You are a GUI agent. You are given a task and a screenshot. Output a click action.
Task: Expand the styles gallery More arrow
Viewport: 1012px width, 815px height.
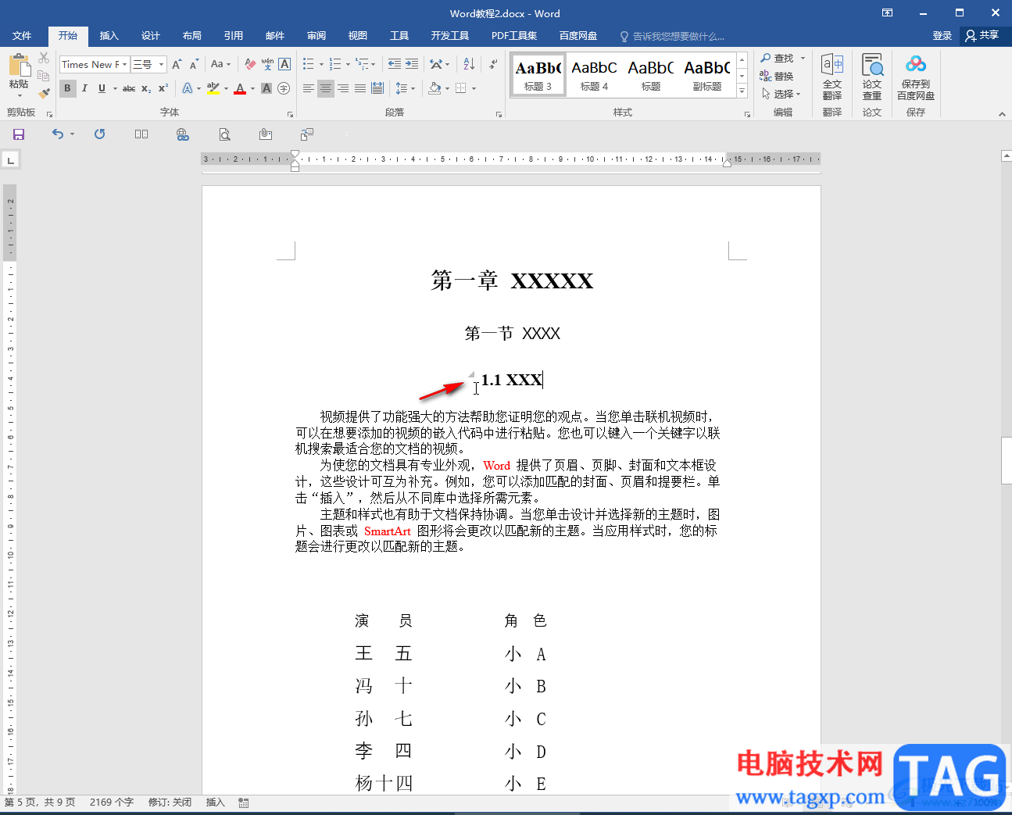(x=742, y=91)
